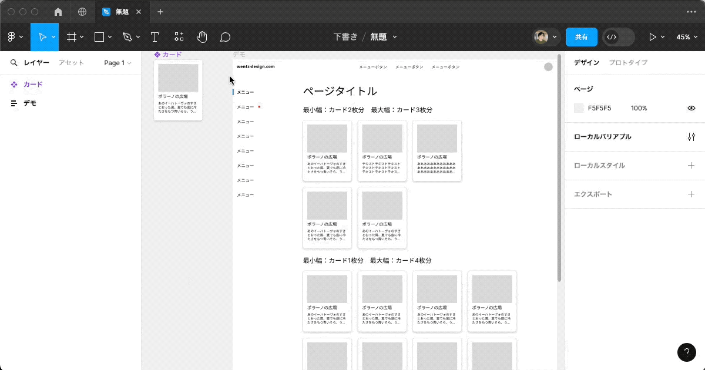Expand the Figma main menu
Image resolution: width=705 pixels, height=370 pixels.
point(14,36)
